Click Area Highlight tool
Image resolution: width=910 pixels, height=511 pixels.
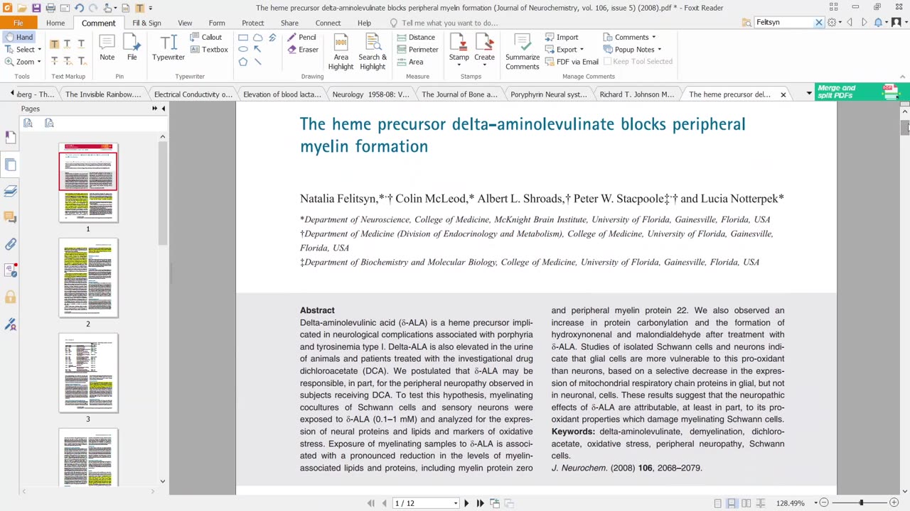pos(341,52)
